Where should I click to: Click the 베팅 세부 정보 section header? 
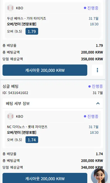point(53,103)
